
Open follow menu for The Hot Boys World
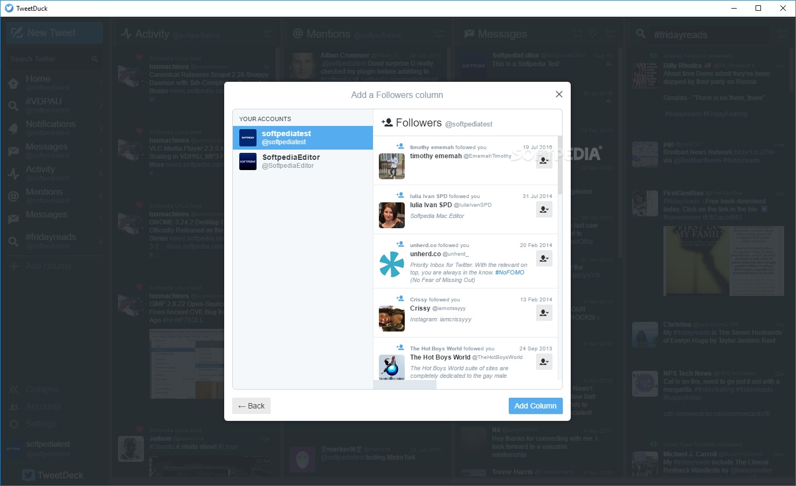544,362
